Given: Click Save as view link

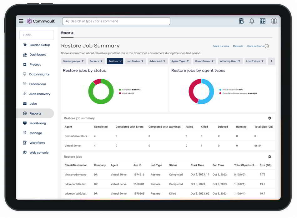Looking at the screenshot, I should 221,46.
